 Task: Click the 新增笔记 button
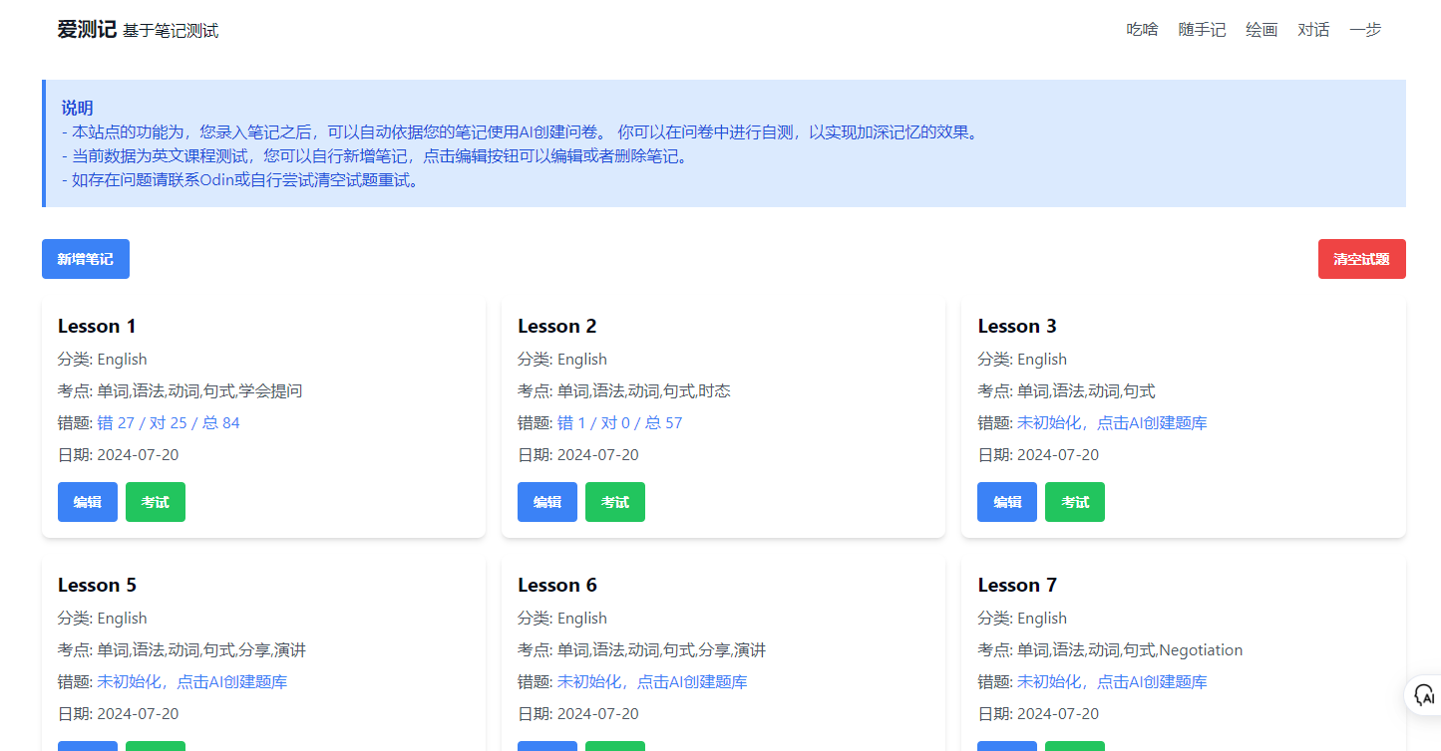coord(86,259)
